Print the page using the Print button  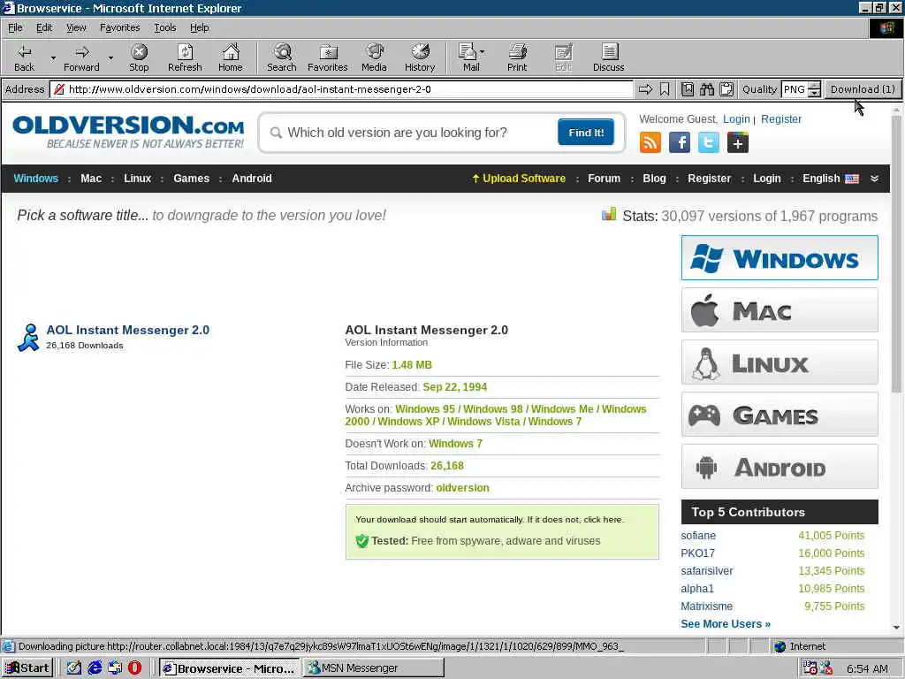(517, 58)
